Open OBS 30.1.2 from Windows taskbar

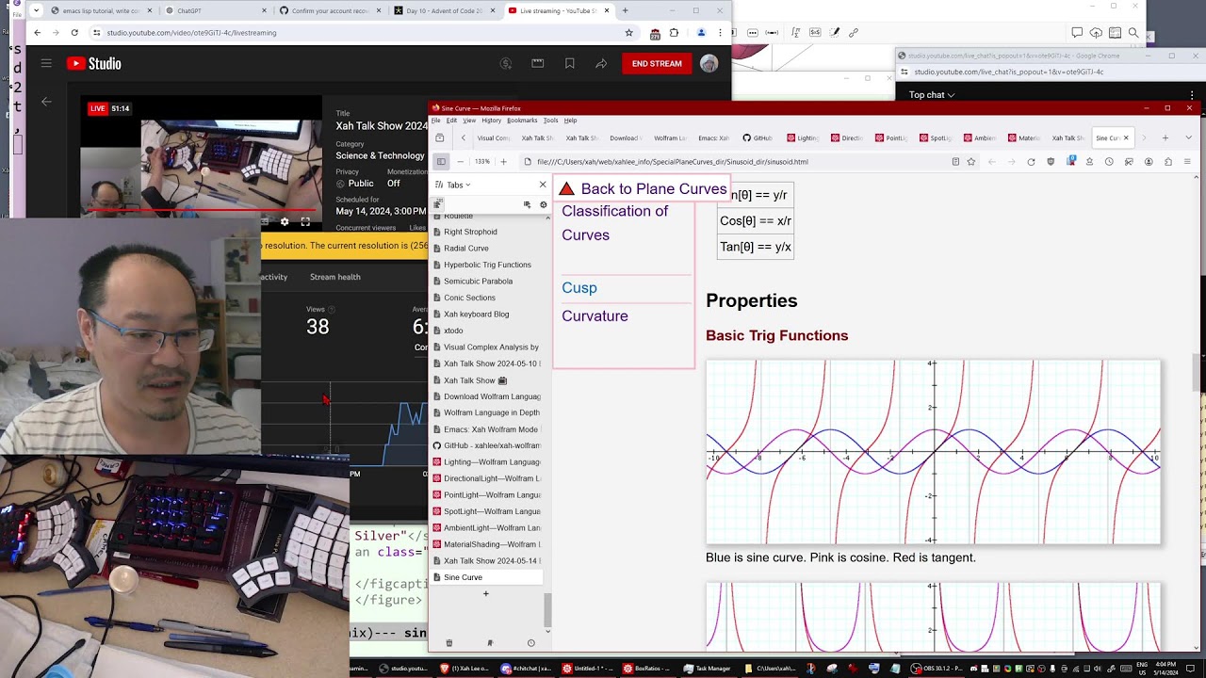coord(937,669)
